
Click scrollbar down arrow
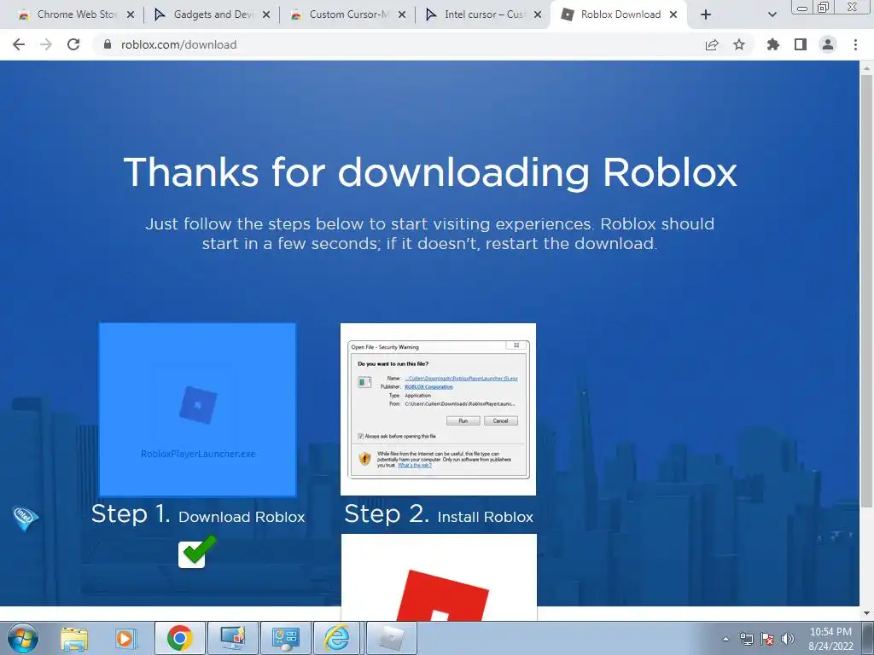point(866,613)
